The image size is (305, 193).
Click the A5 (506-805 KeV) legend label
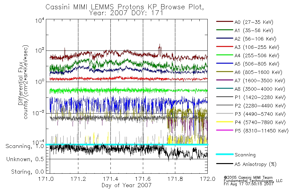pos(257,64)
